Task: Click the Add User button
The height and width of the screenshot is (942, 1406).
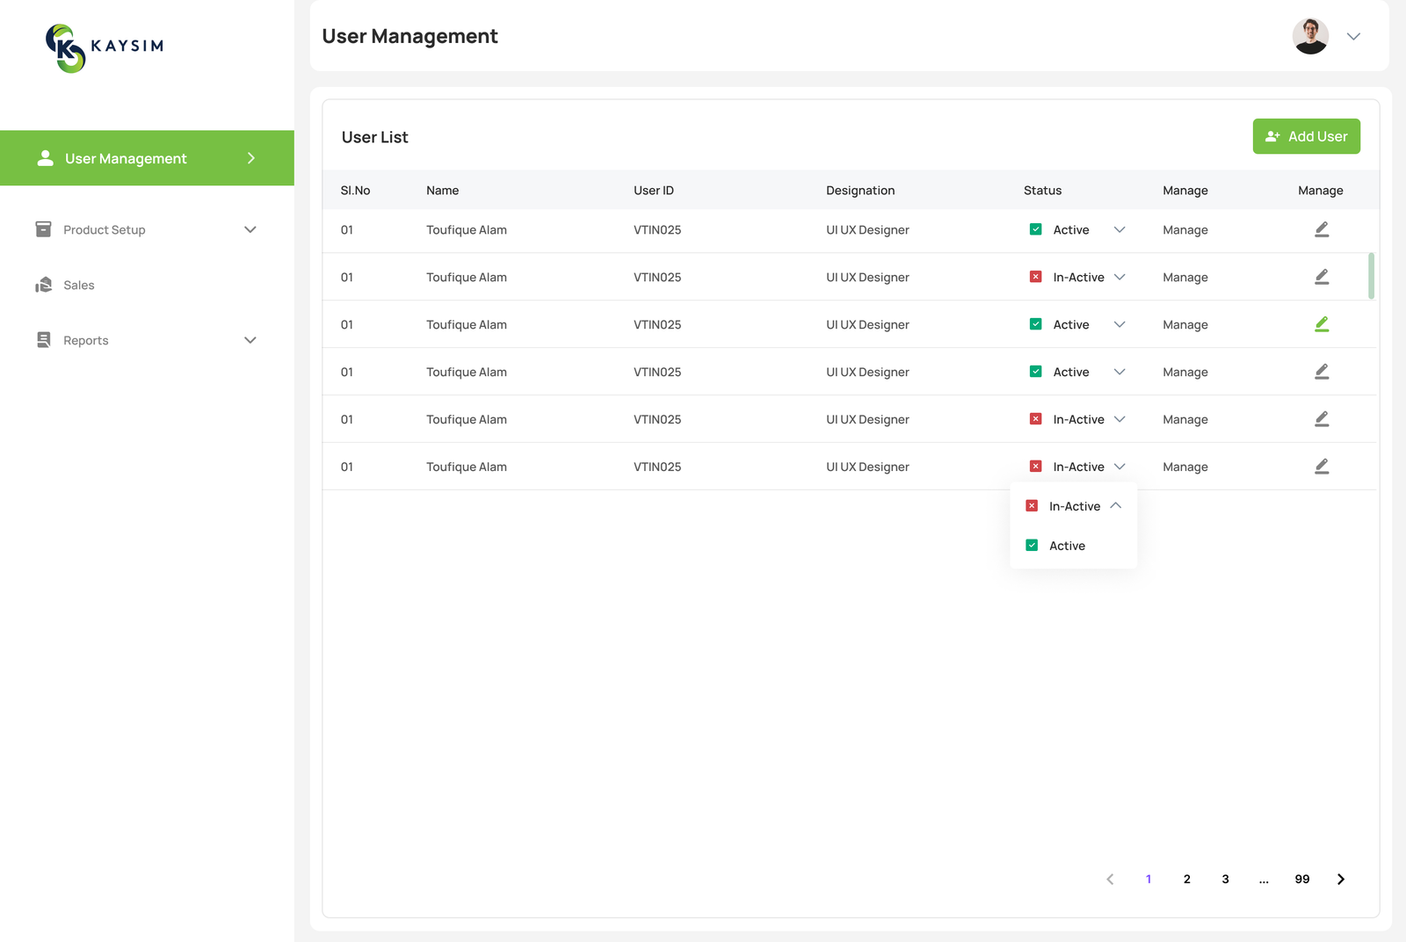Action: coord(1306,136)
